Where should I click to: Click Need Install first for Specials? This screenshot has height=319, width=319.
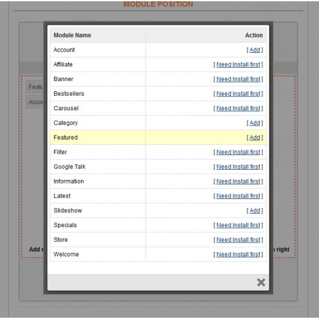238,225
